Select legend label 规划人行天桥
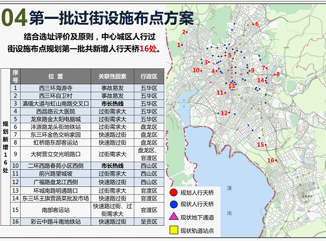This screenshot has height=241, width=326. [197, 193]
